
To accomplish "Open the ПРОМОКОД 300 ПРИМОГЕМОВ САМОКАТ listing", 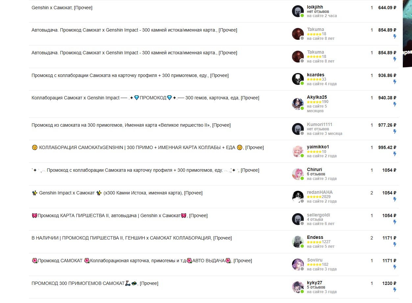I will (x=95, y=283).
